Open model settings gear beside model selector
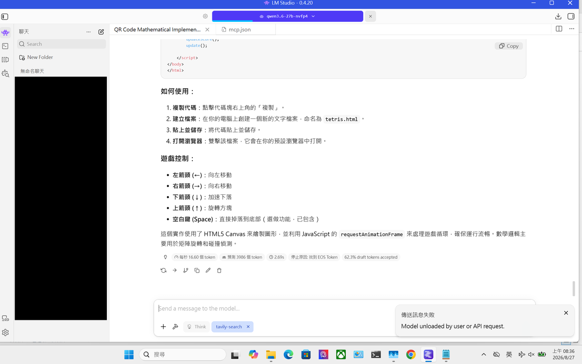Viewport: 582px width, 364px height. click(205, 16)
